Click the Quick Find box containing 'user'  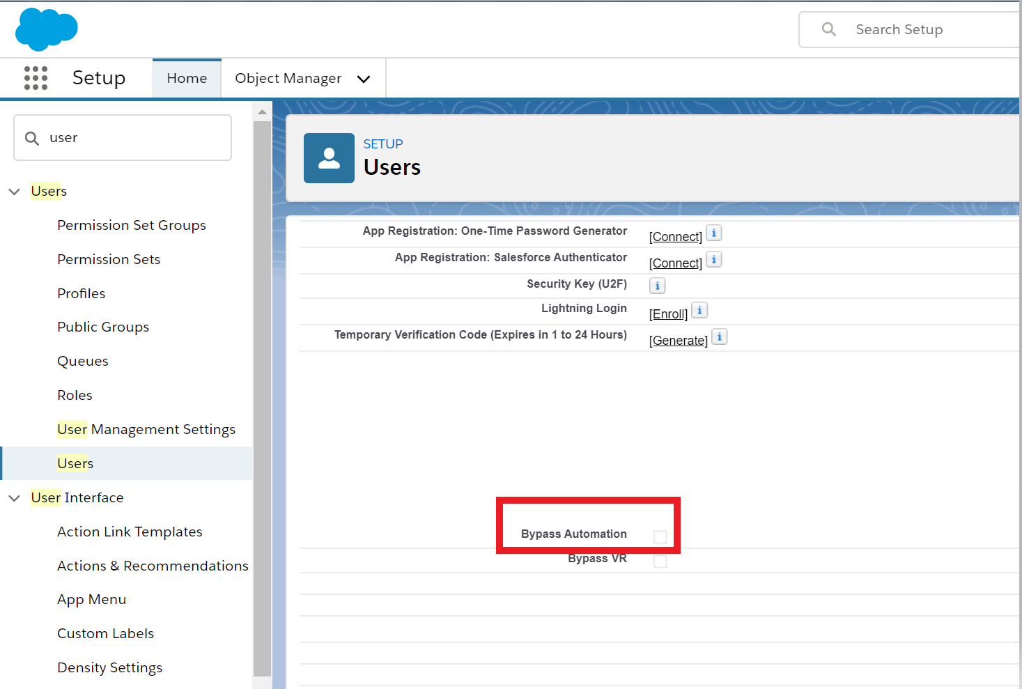[x=123, y=138]
